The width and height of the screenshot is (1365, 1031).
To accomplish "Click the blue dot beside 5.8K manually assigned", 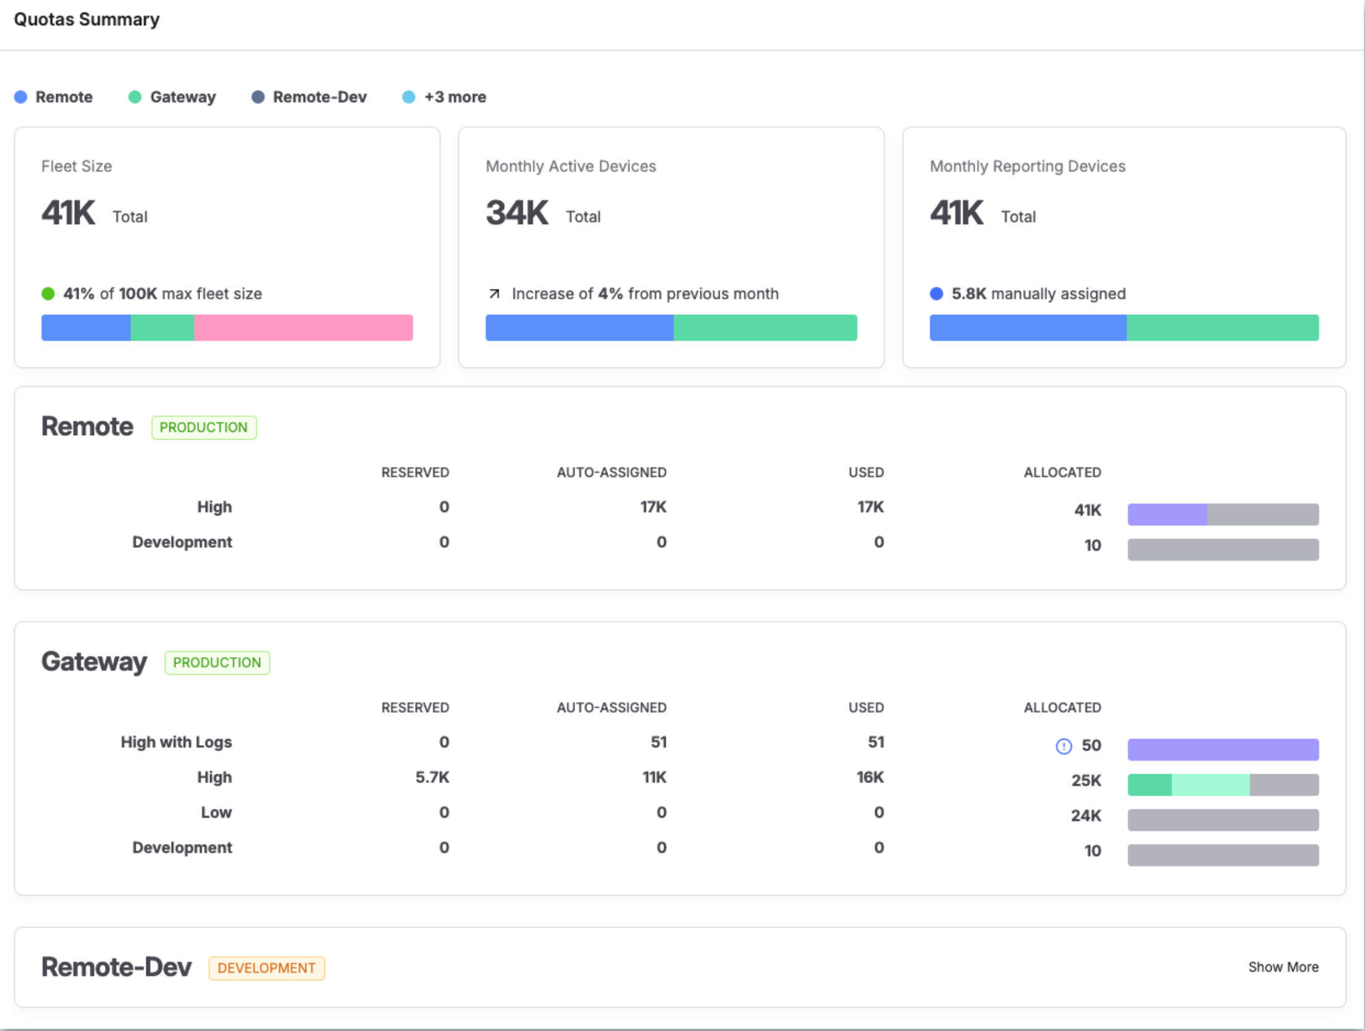I will click(x=936, y=294).
